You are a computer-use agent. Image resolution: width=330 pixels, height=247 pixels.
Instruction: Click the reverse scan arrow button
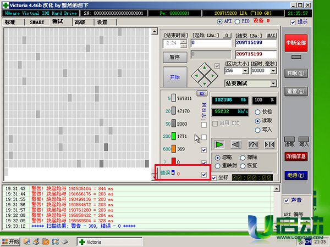point(236,144)
